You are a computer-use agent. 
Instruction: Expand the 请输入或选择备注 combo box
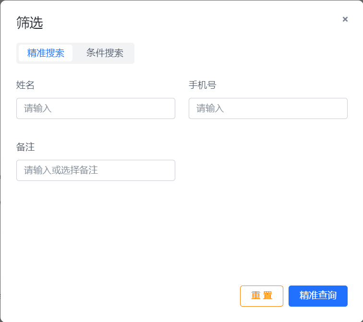96,170
